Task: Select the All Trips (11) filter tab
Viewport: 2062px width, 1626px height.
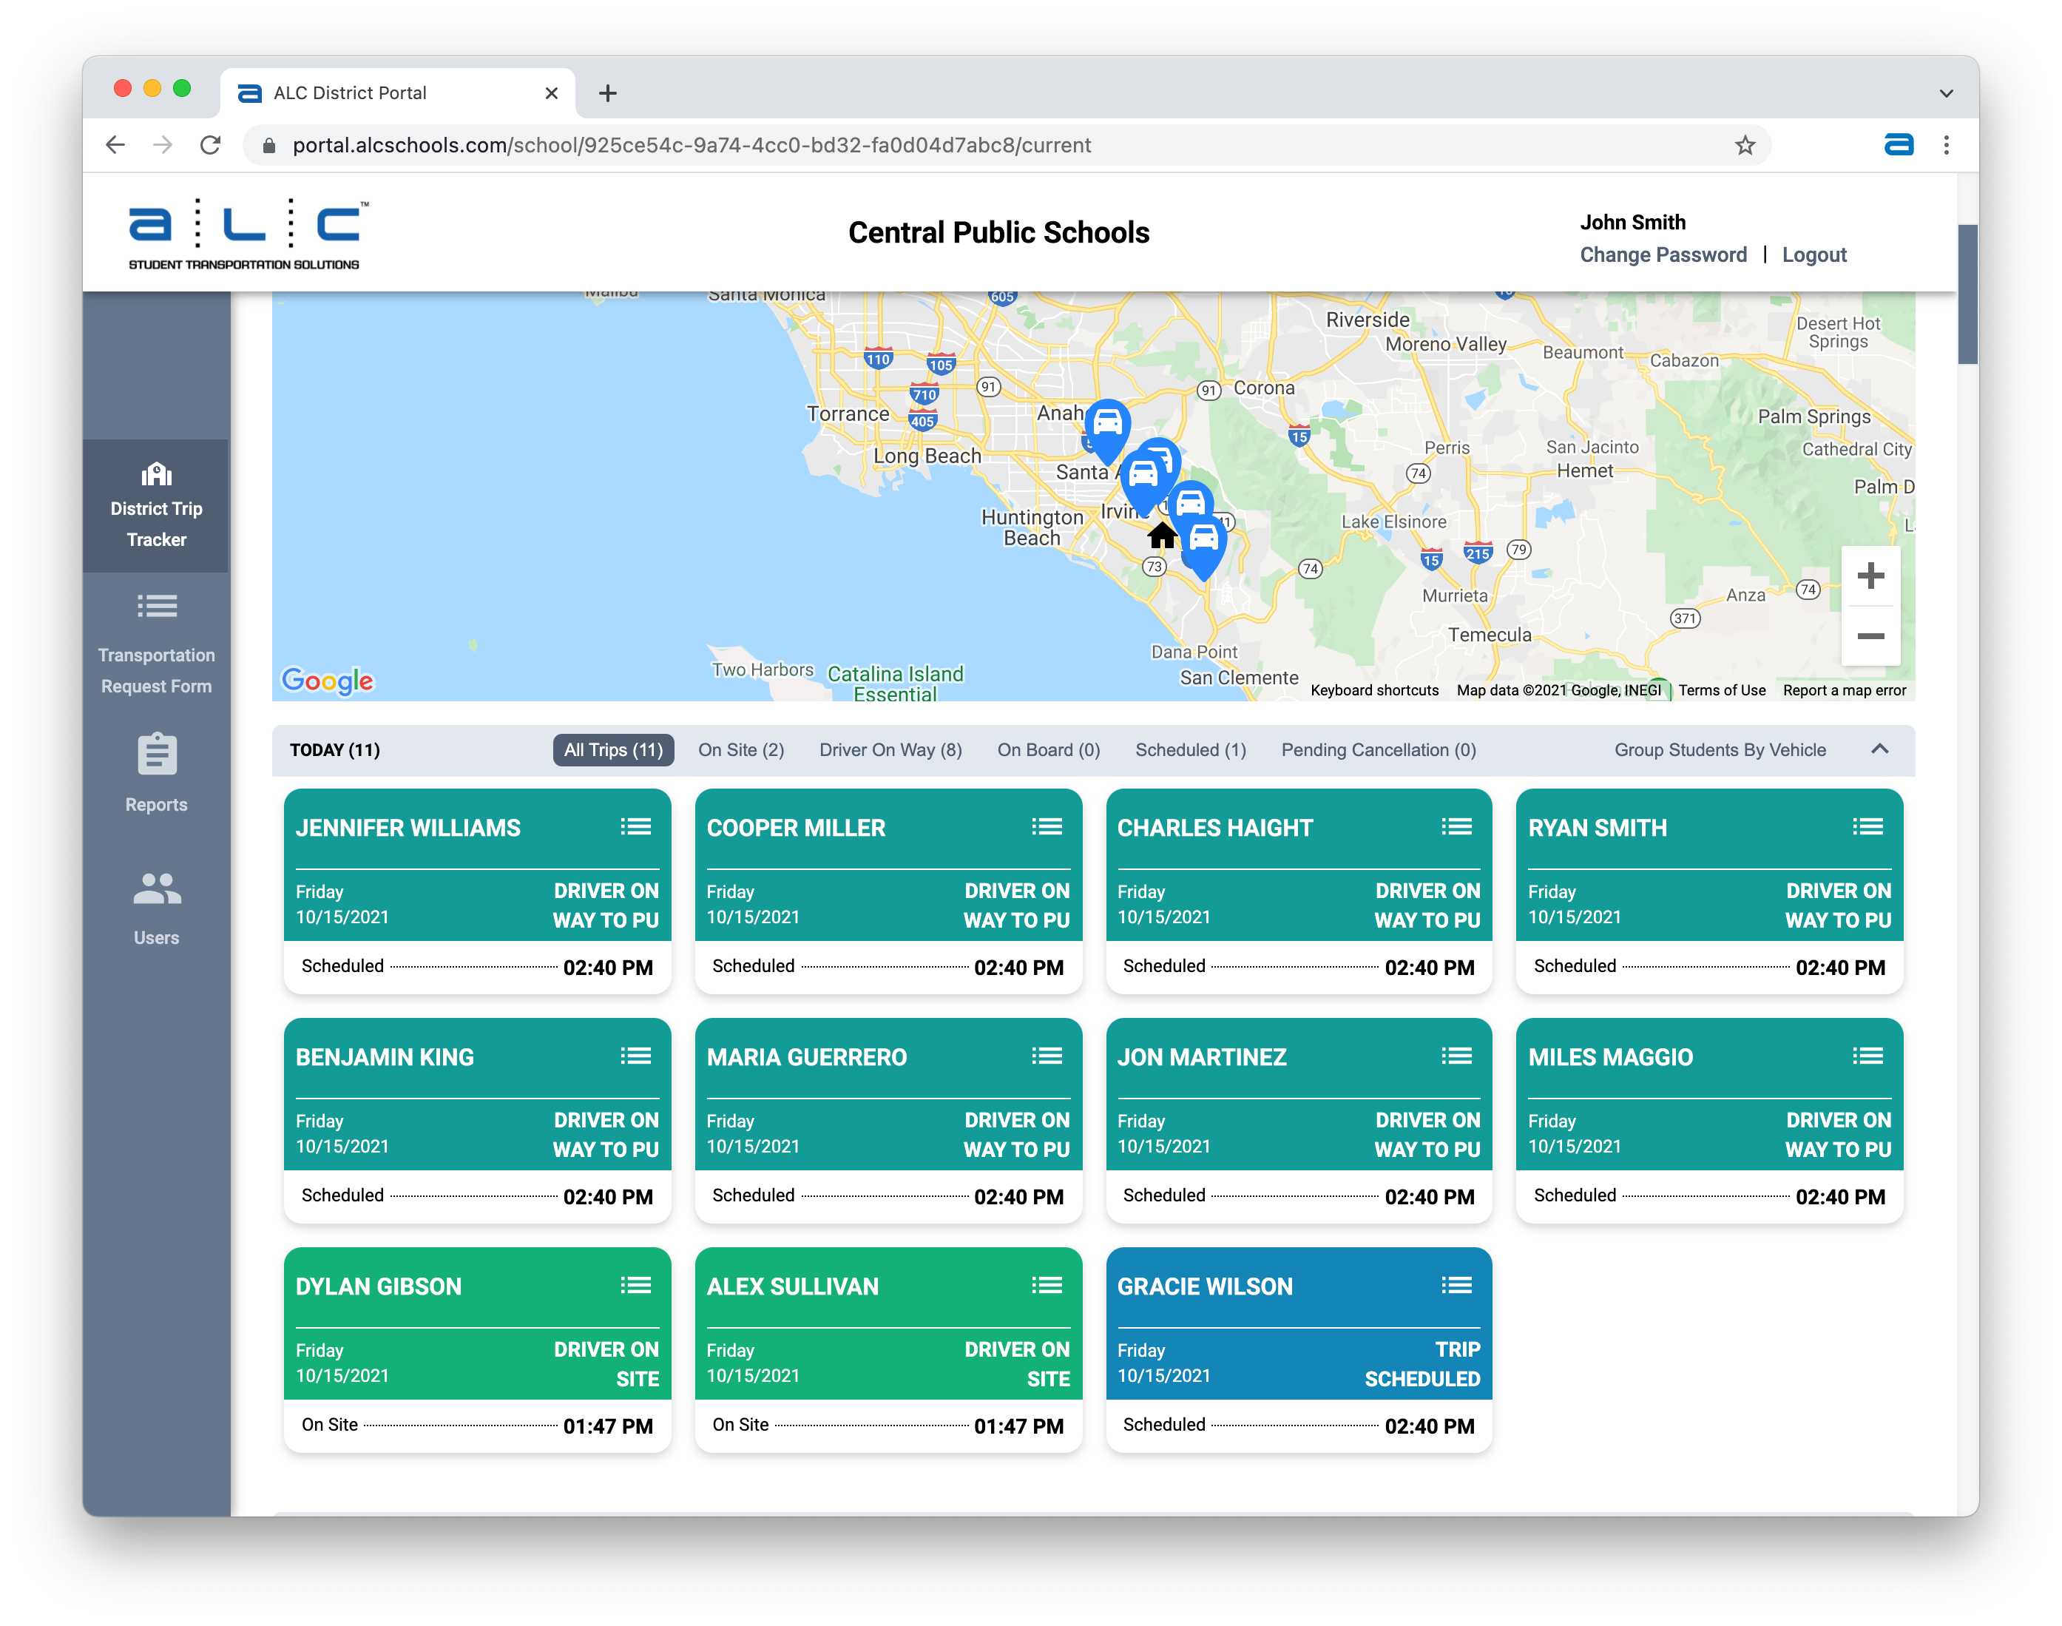Action: coord(614,749)
